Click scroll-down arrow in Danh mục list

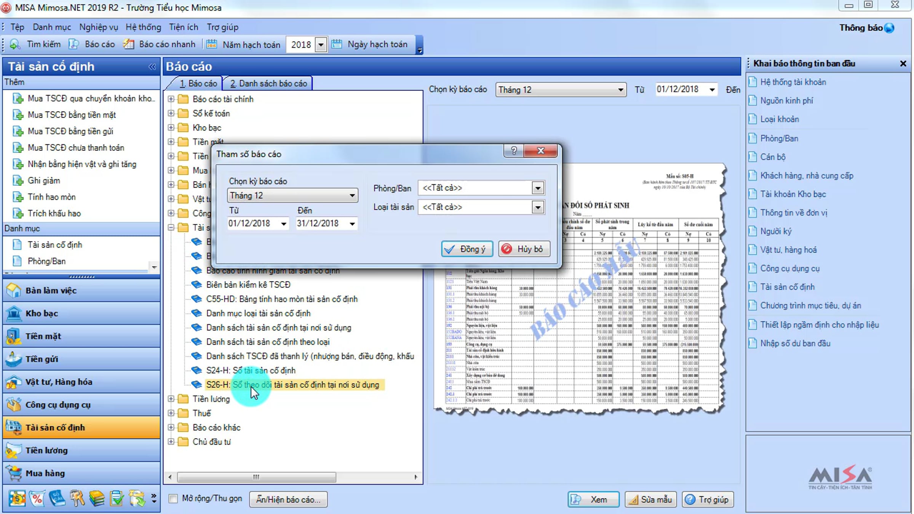pyautogui.click(x=154, y=267)
